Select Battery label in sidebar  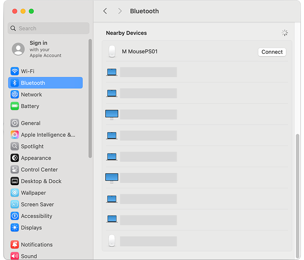30,106
